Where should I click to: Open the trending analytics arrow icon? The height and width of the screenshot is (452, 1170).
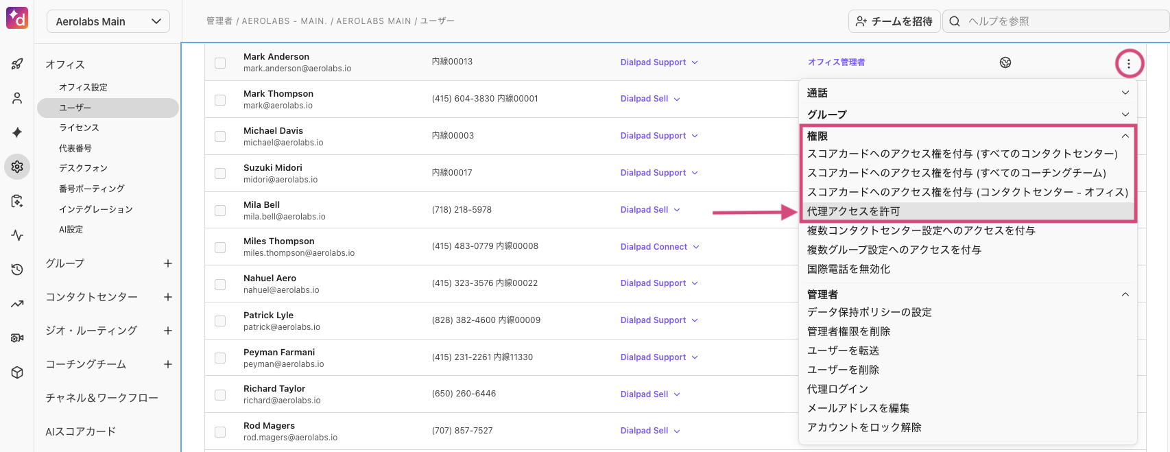pos(17,304)
